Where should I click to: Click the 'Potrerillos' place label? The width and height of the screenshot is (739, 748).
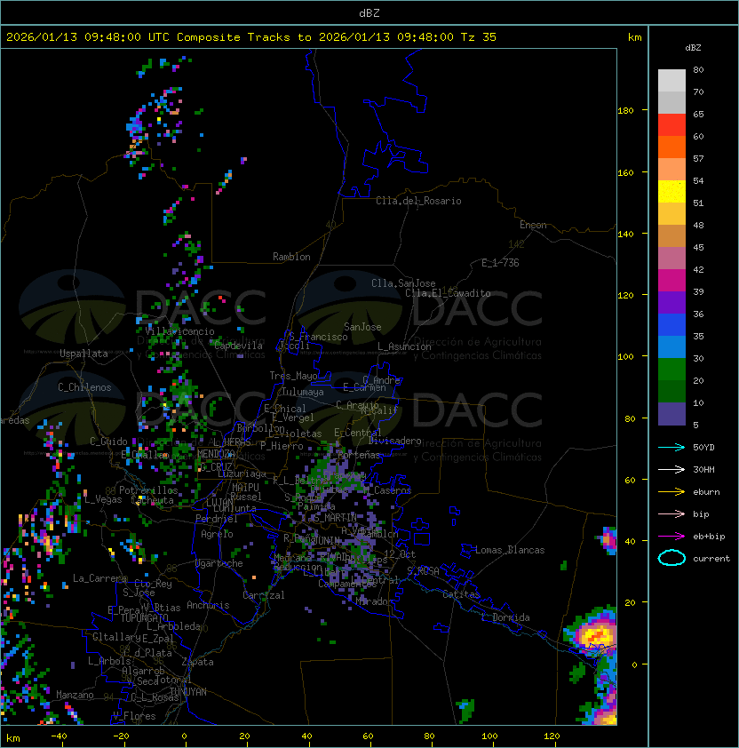pos(148,489)
